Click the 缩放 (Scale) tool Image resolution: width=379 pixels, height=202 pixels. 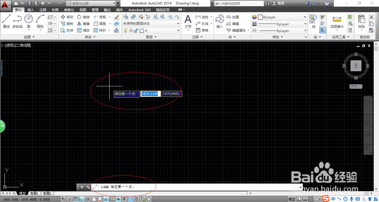pos(83,30)
